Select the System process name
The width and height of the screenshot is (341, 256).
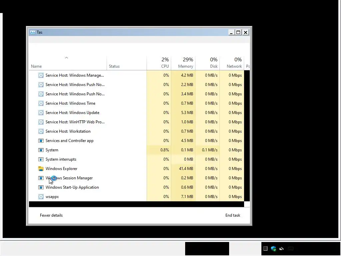(x=52, y=150)
